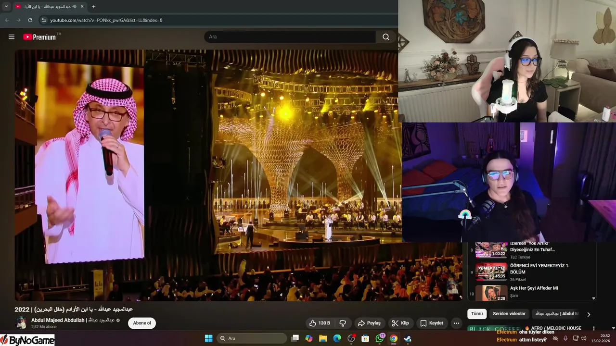Launch Copilot from the taskbar
The image size is (616, 346).
pyautogui.click(x=309, y=338)
